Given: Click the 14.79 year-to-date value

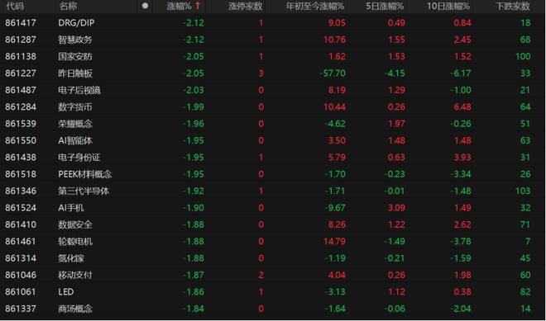Looking at the screenshot, I should point(335,242).
